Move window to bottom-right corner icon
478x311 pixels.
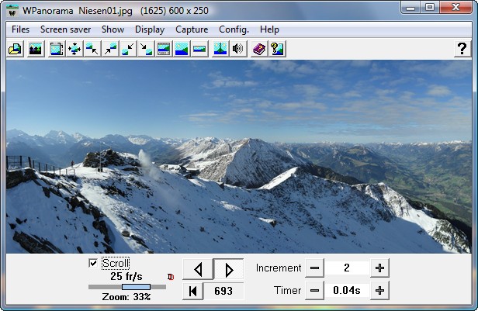click(x=146, y=49)
